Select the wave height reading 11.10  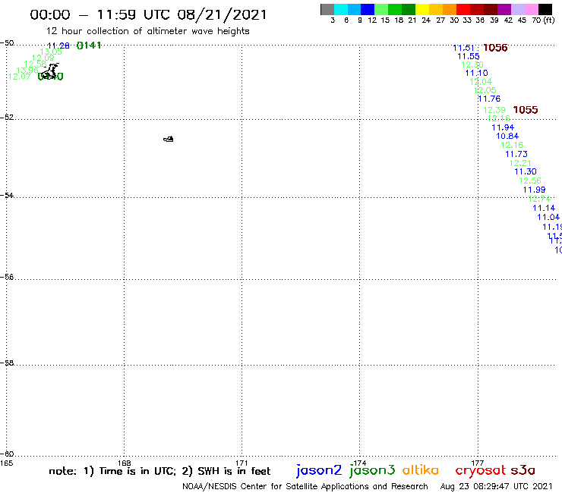(477, 73)
